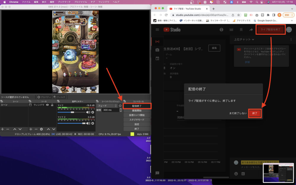Open the chat three-dot options menu

(291, 39)
